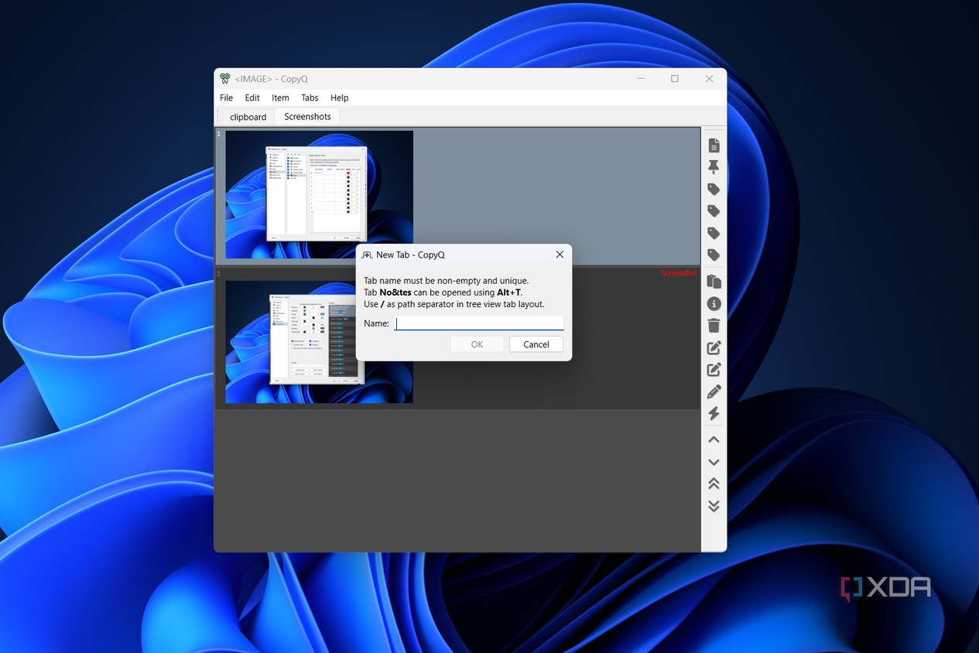979x653 pixels.
Task: Open the Item menu
Action: [x=280, y=97]
